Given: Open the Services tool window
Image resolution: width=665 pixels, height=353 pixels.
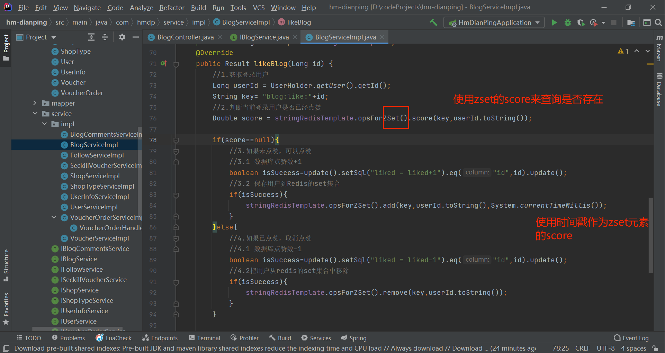Looking at the screenshot, I should [316, 338].
